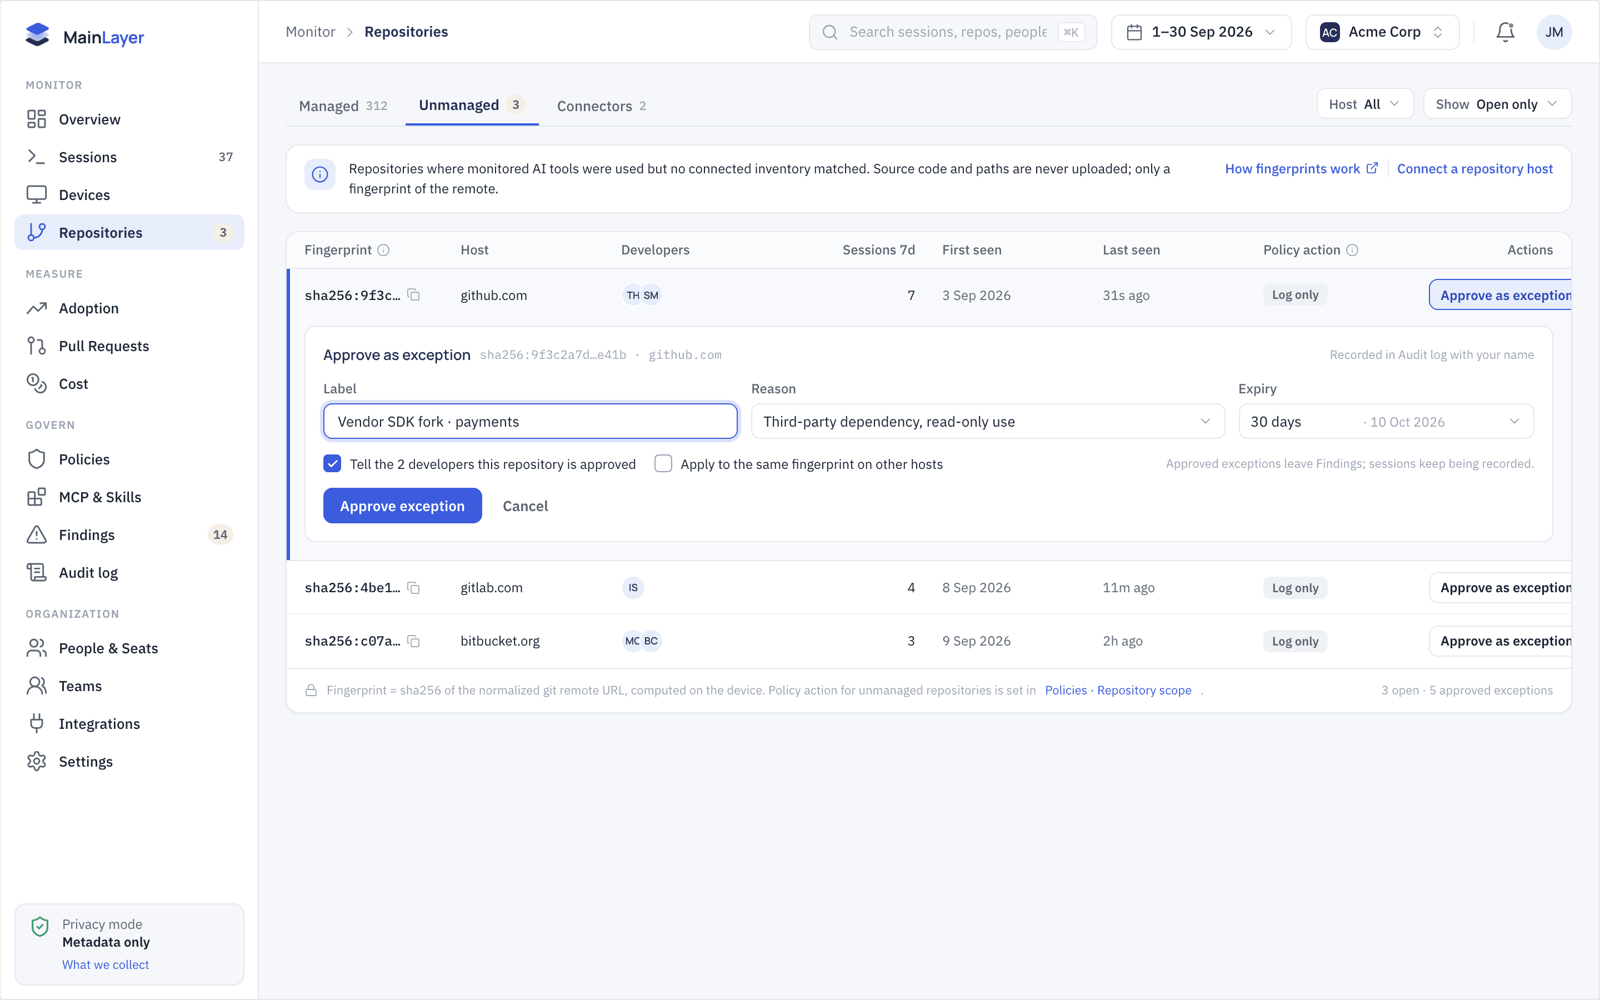The height and width of the screenshot is (1000, 1600).
Task: Click the Sessions 7d column header
Action: (879, 250)
